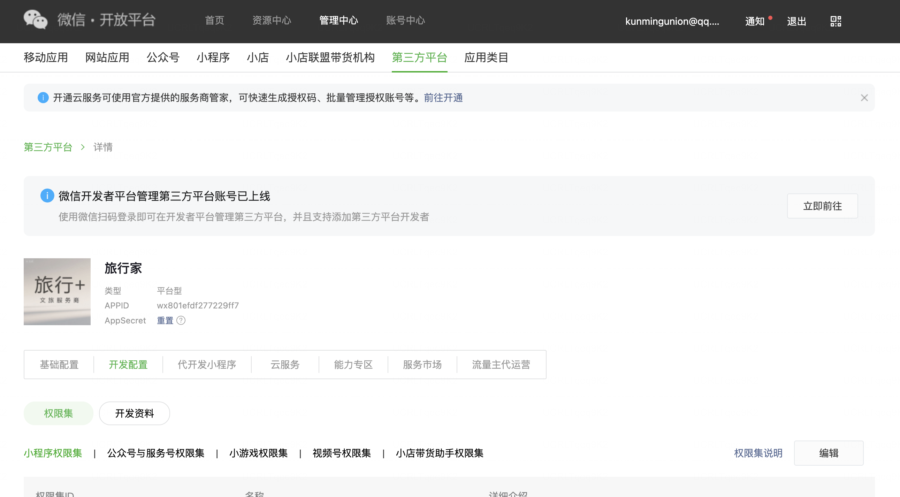Select the 流量主代运营 tab
Viewport: 900px width, 497px height.
coord(501,365)
